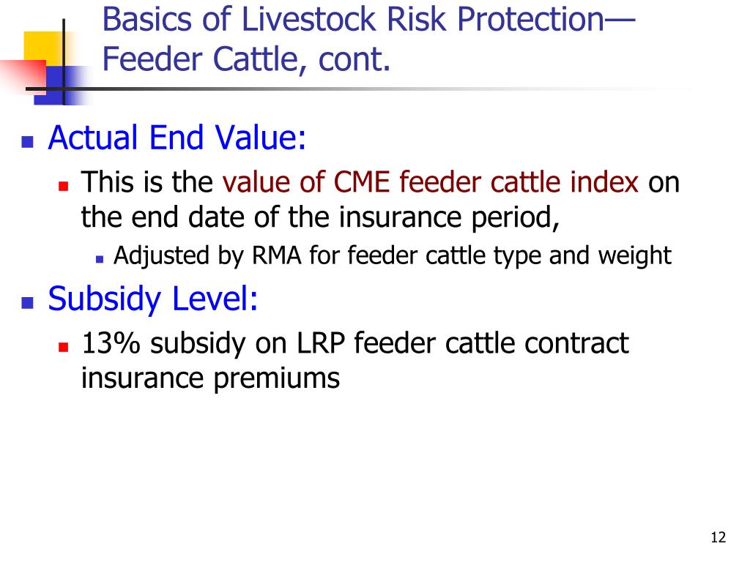The height and width of the screenshot is (562, 750).
Task: Click the words 'insurance premiums'
Action: point(210,379)
